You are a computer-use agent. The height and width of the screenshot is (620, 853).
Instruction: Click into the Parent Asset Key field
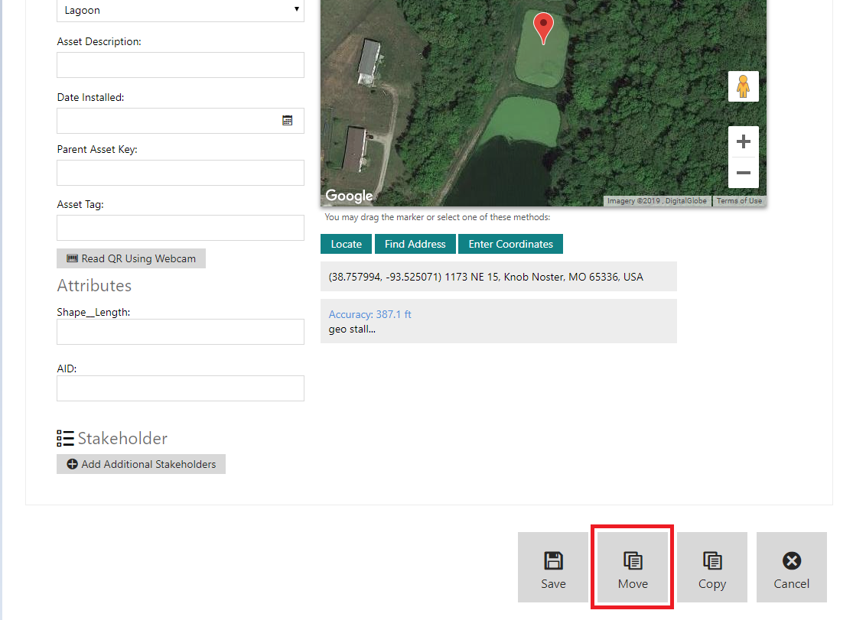point(181,173)
